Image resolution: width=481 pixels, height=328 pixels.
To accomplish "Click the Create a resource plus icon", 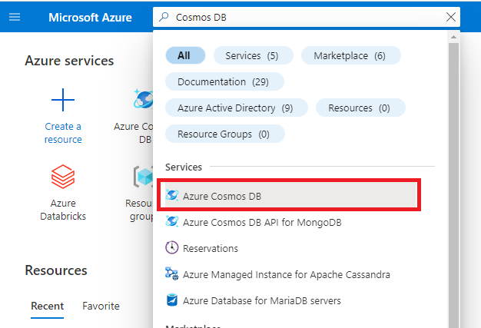I will (63, 100).
